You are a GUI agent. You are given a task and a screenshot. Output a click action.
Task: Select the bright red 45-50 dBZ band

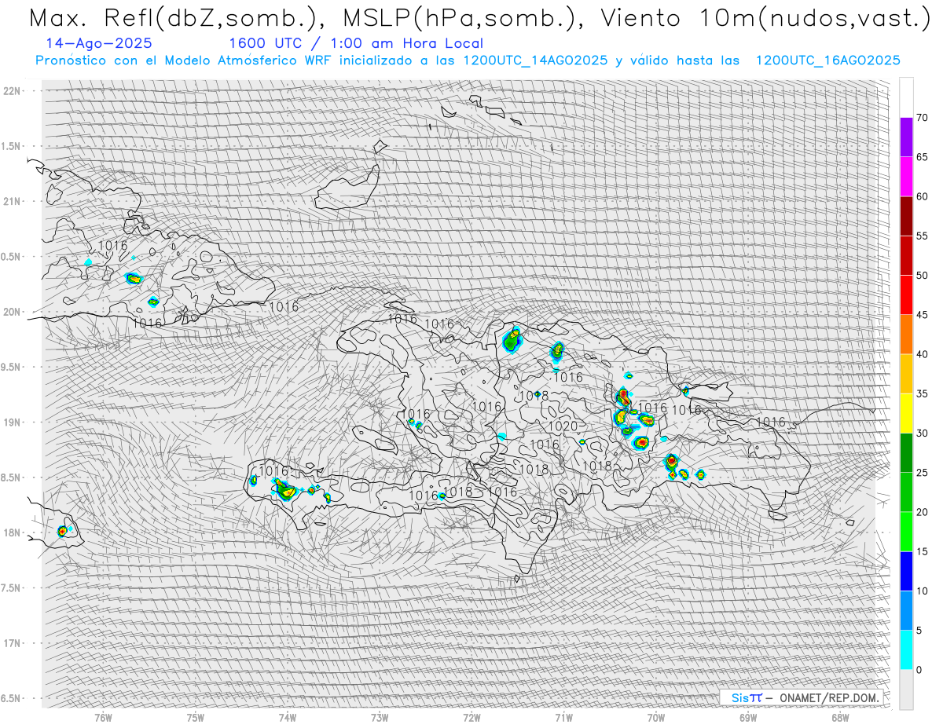(x=906, y=295)
